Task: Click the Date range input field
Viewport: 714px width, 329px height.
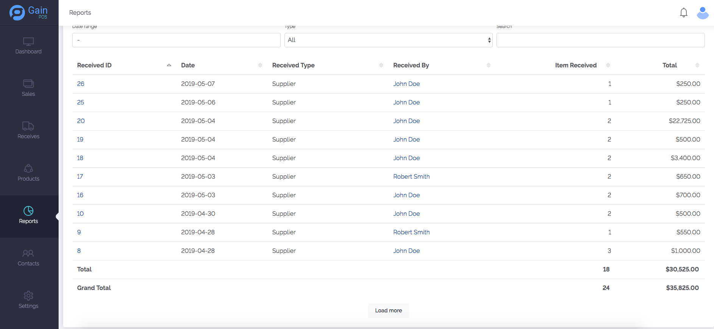Action: pos(176,40)
